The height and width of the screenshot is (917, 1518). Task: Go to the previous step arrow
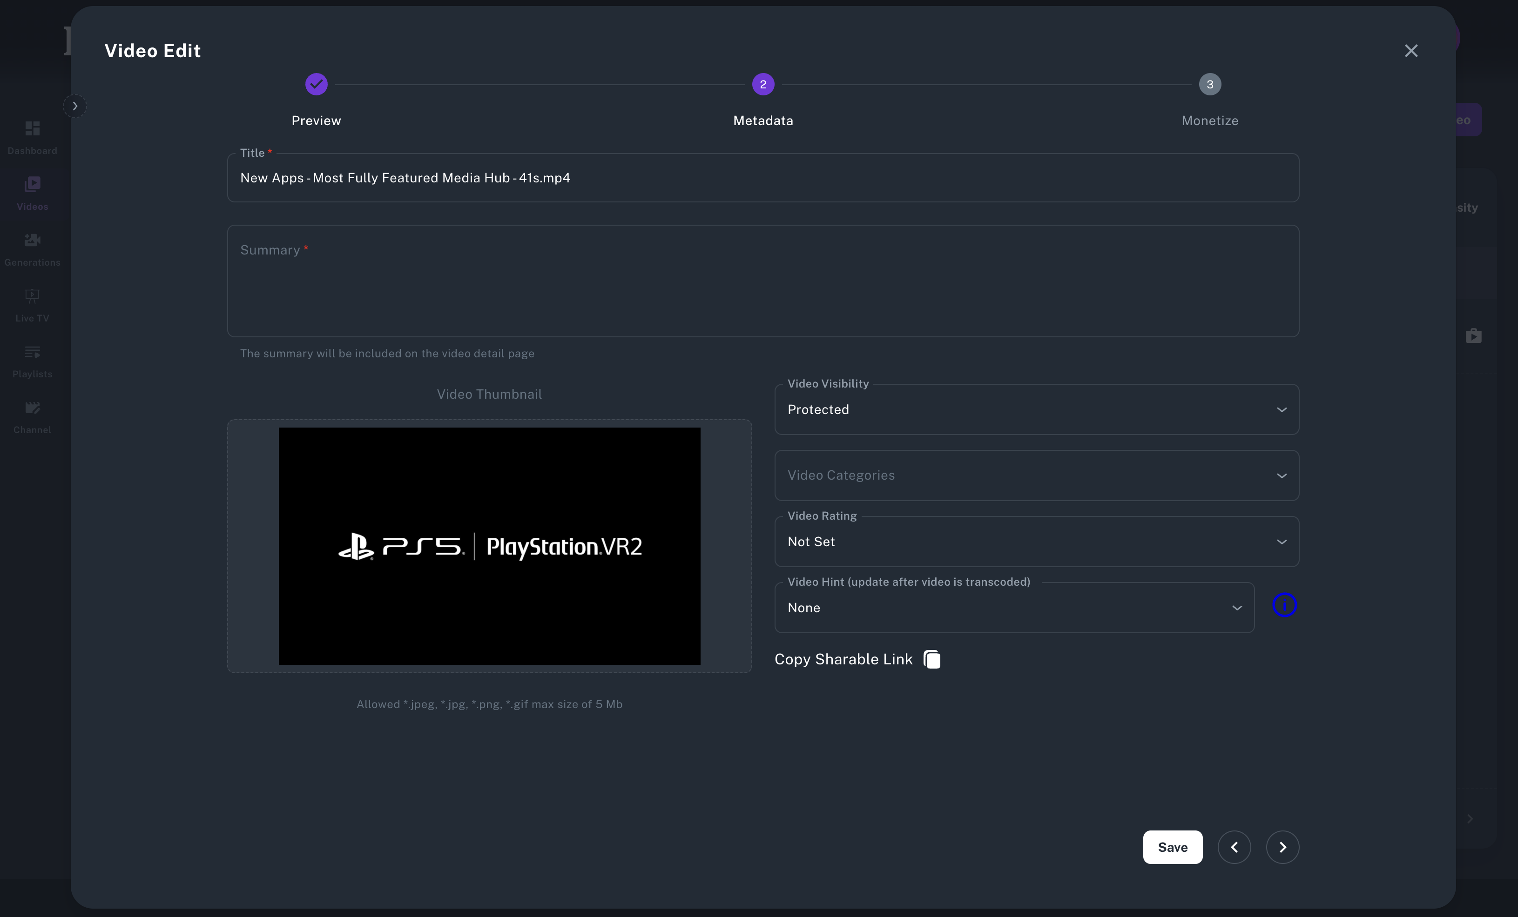pos(1234,847)
